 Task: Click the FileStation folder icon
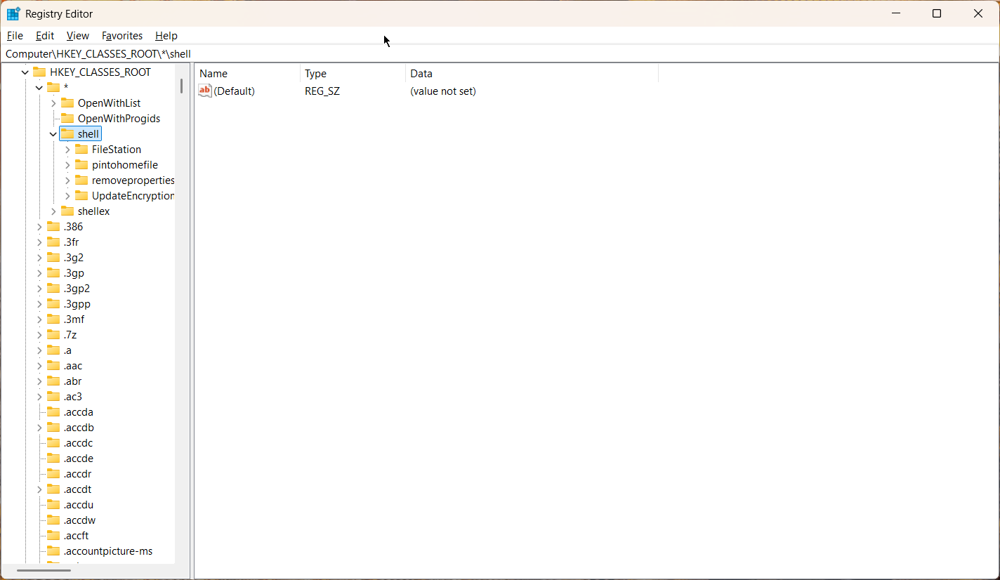coord(81,149)
